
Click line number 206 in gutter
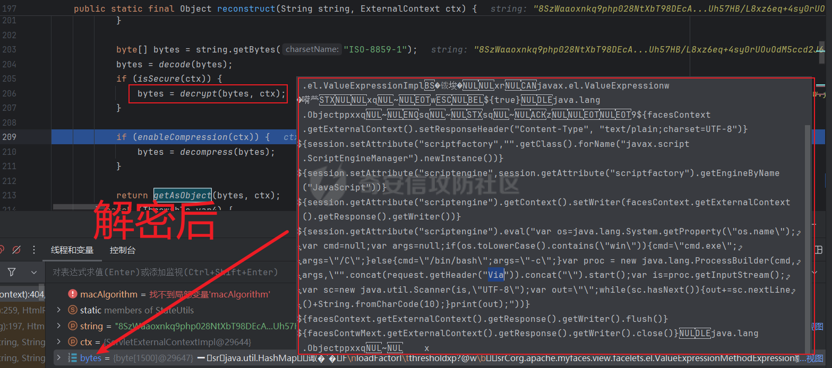click(x=9, y=93)
